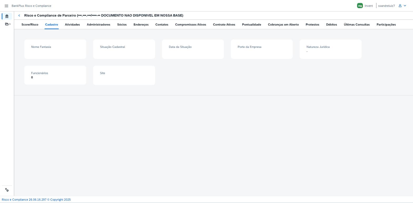This screenshot has width=413, height=203.
Task: Click the ssandreluiz7 username
Action: click(386, 6)
